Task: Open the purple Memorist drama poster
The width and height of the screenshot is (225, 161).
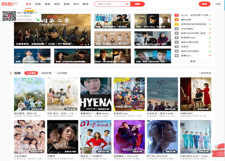Action: click(x=129, y=137)
